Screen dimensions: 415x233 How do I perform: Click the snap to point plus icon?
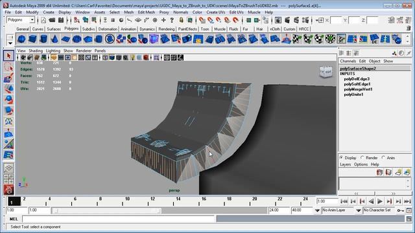point(163,20)
